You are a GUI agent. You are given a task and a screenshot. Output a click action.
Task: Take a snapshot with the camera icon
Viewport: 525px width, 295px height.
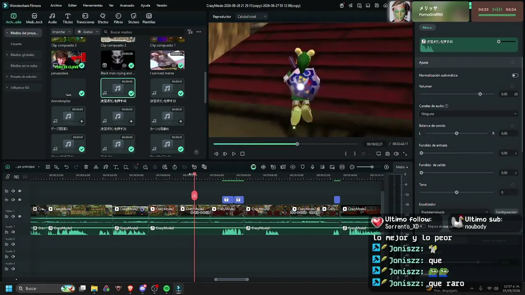pyautogui.click(x=387, y=154)
